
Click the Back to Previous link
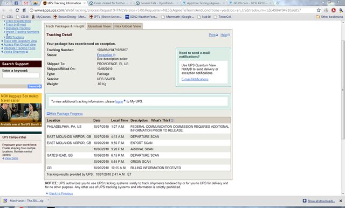coord(61,193)
